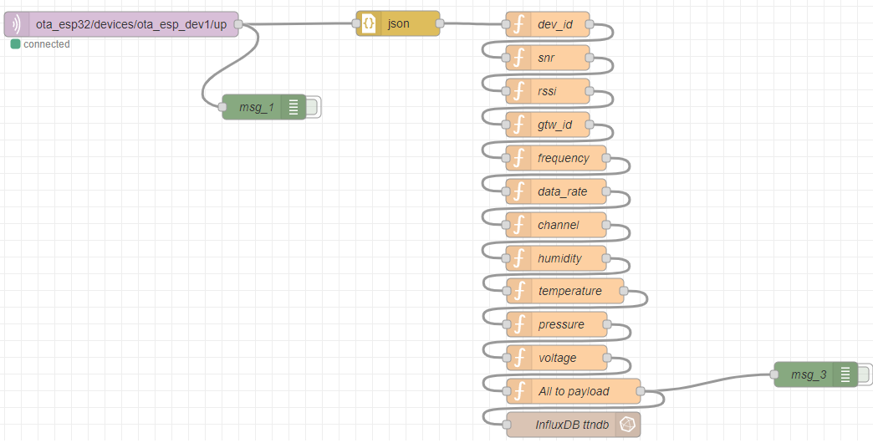Screen dimensions: 873x443
Task: Toggle the msg_1 debug output button
Action: 313,107
